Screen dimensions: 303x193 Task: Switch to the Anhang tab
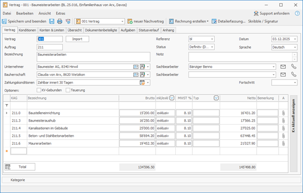coord(168,30)
